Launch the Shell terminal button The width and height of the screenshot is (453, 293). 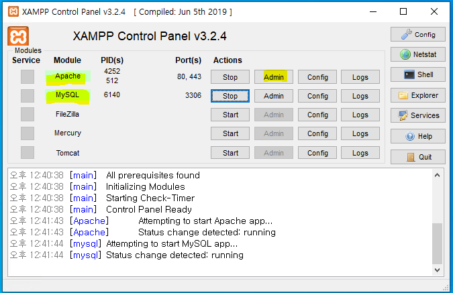(x=417, y=74)
